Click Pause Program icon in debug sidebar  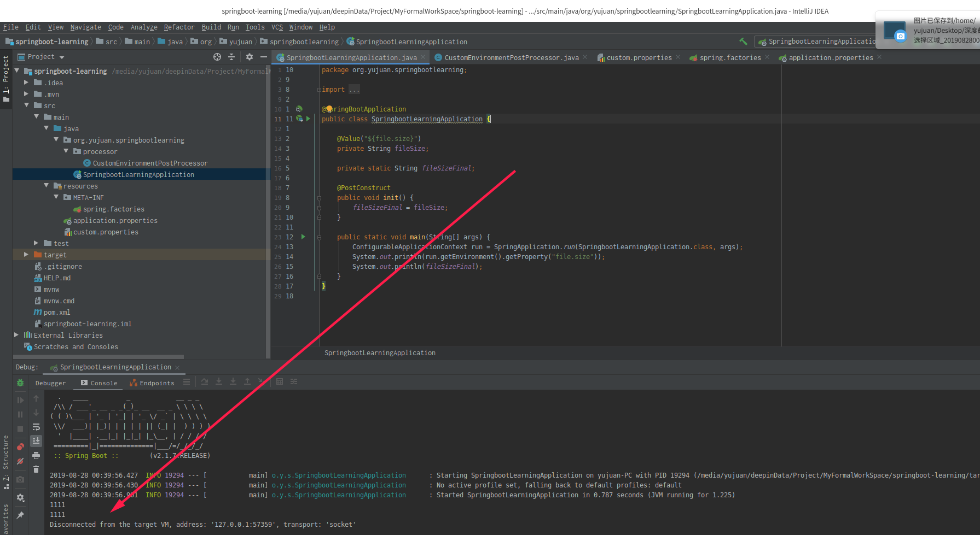pos(20,415)
